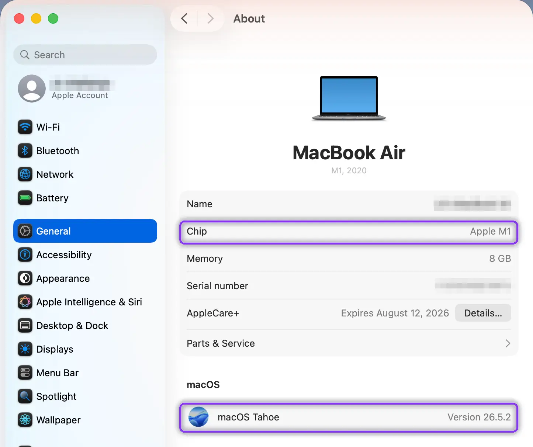The image size is (533, 447).
Task: Open the Spotlight settings label
Action: click(x=56, y=396)
